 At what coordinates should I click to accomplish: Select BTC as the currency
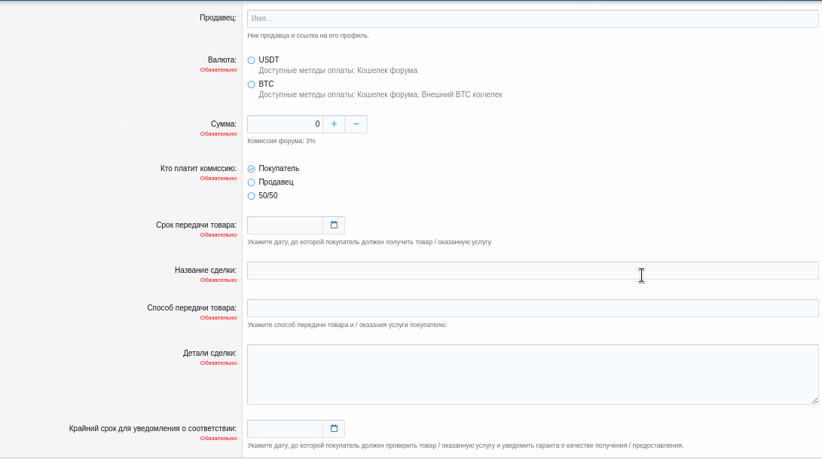click(252, 84)
